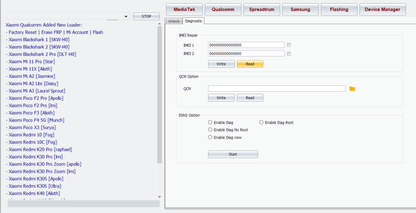The width and height of the screenshot is (416, 213).
Task: Start the selected DIAG option
Action: 233,154
